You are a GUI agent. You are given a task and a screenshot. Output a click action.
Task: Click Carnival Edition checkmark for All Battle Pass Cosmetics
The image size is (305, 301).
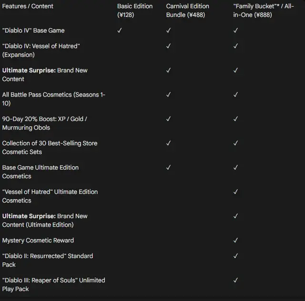pyautogui.click(x=168, y=95)
